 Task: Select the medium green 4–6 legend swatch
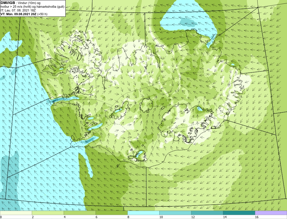pos(79,213)
